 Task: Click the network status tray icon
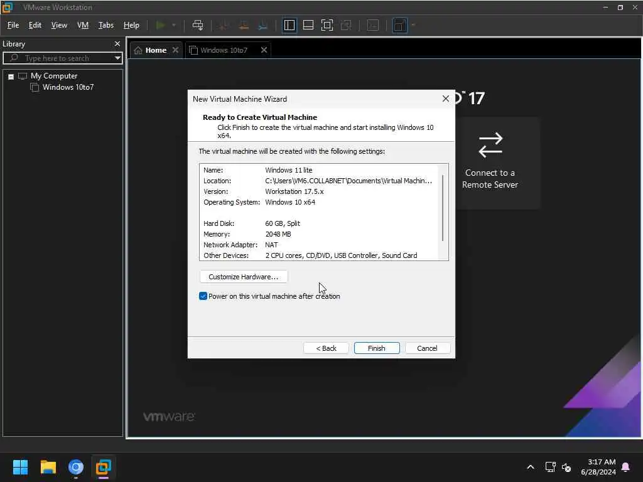(x=550, y=467)
